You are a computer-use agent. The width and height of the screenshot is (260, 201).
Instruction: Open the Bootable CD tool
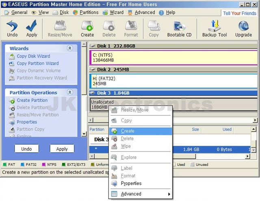tap(179, 28)
